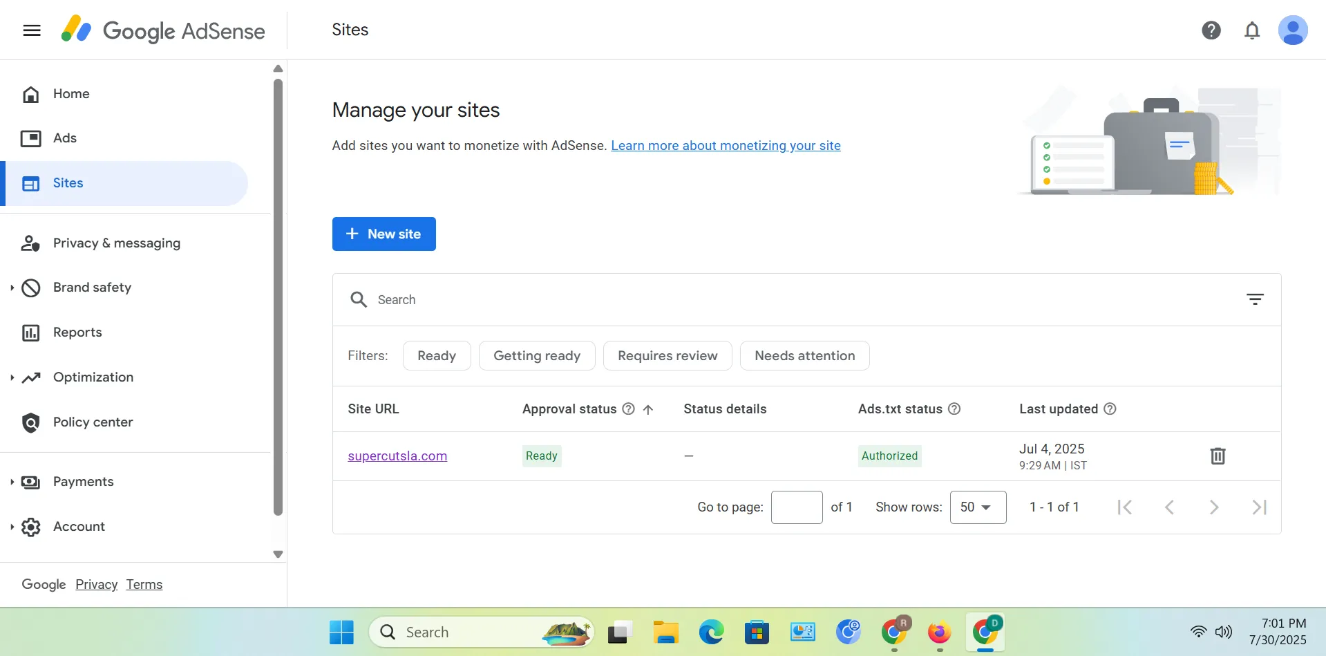The height and width of the screenshot is (656, 1326).
Task: Click the sidebar scrollbar down arrow
Action: pos(278,554)
